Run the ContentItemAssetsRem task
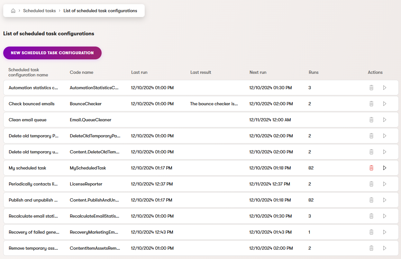 coord(385,248)
